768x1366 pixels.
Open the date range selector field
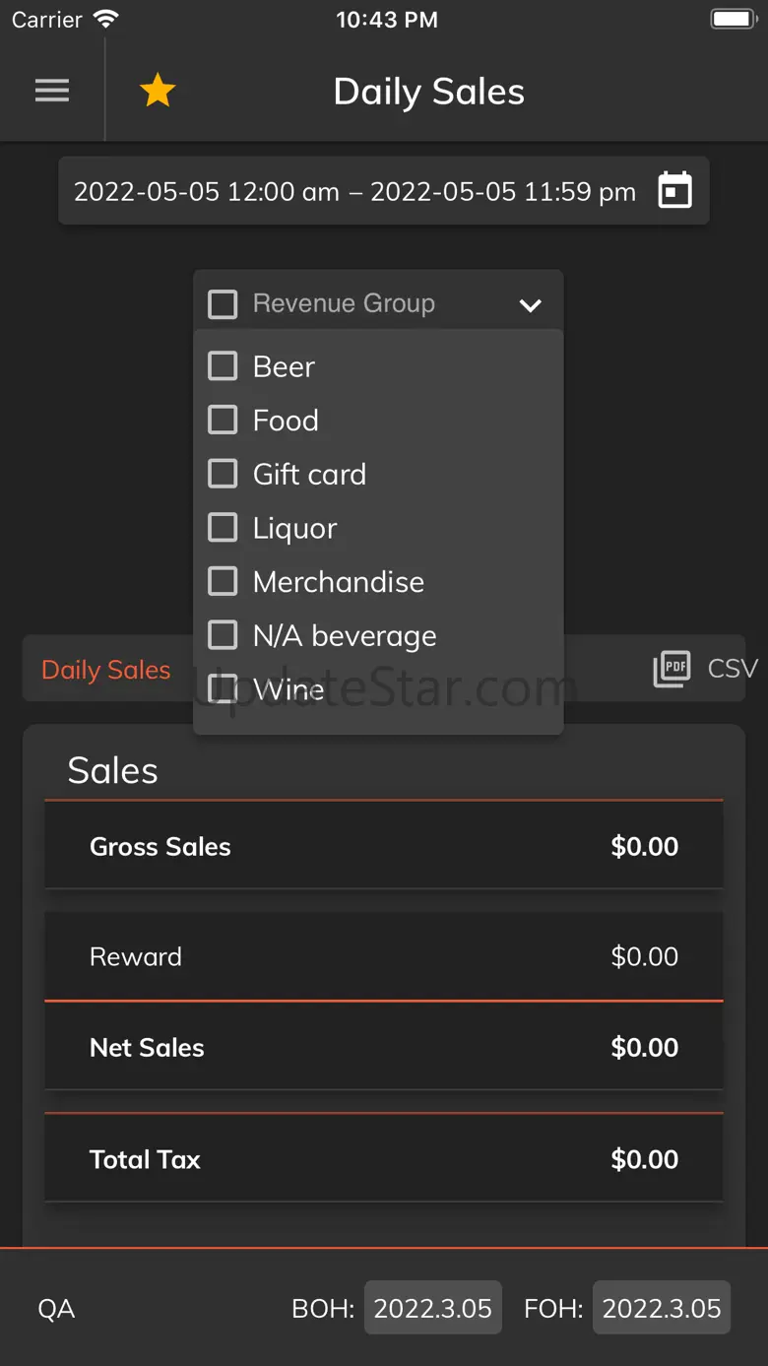click(x=354, y=191)
